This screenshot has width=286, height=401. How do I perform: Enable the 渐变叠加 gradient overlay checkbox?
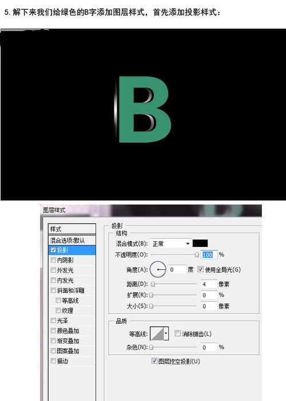point(53,341)
